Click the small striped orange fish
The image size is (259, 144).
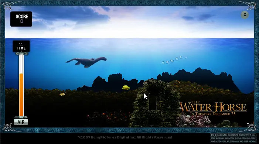click(62, 94)
